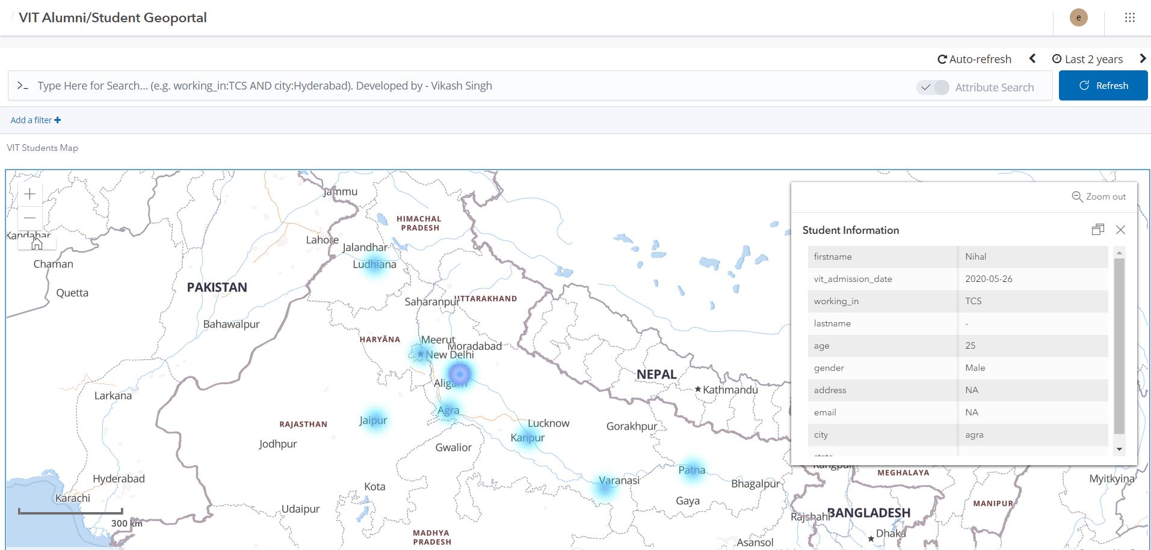1151x550 pixels.
Task: Click the back chevron to shift time range earlier
Action: click(1032, 58)
